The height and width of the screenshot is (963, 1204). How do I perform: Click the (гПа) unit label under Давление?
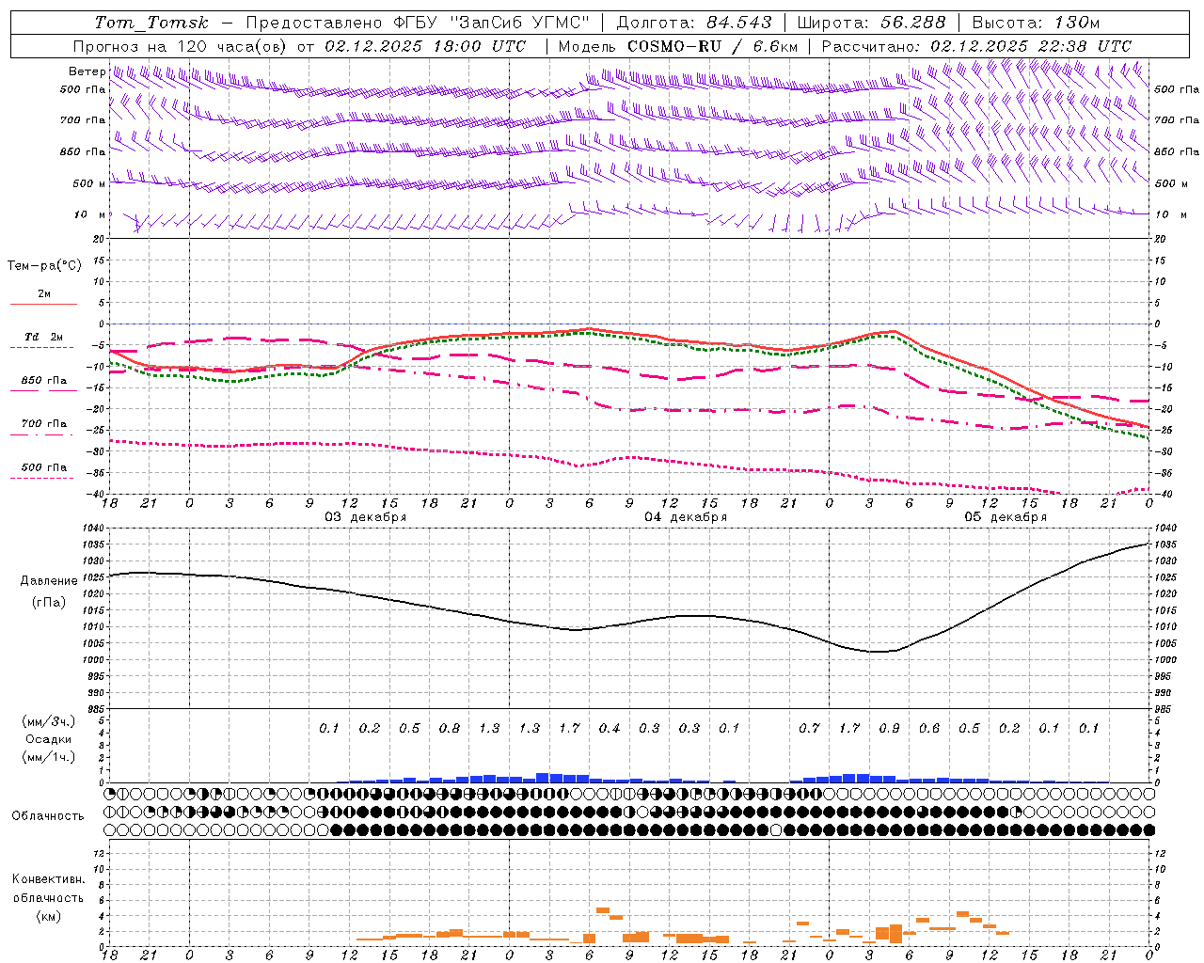pyautogui.click(x=49, y=602)
